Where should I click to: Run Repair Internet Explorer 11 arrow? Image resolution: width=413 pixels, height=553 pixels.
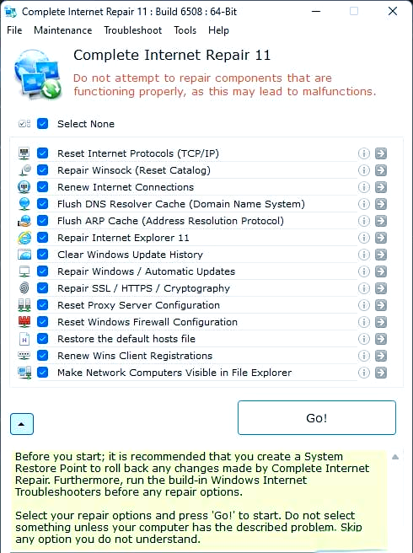381,238
